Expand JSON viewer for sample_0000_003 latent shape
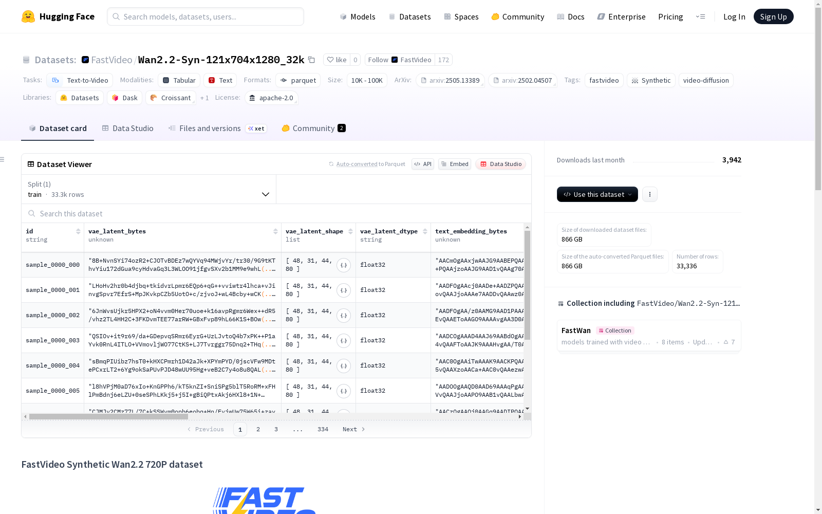 click(x=344, y=341)
